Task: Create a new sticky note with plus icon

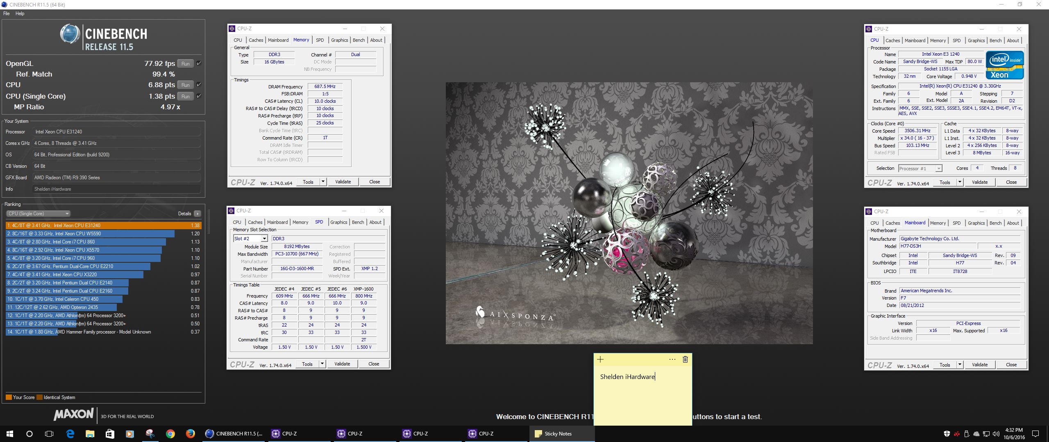Action: (600, 359)
